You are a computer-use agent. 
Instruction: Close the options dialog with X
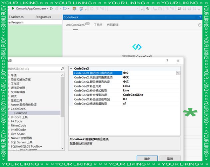click(x=178, y=61)
